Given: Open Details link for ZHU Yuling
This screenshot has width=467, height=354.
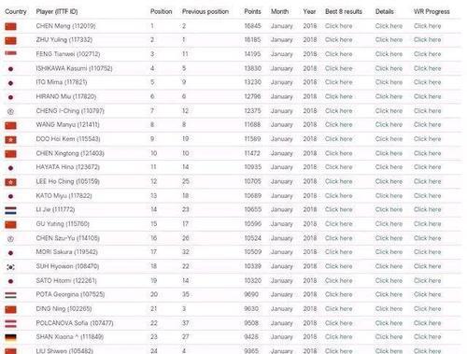Looking at the screenshot, I should pos(389,40).
